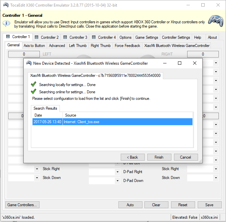Viewport: 226px width, 222px height.
Task: Click the Controller 3 tab status icon
Action: (65, 37)
